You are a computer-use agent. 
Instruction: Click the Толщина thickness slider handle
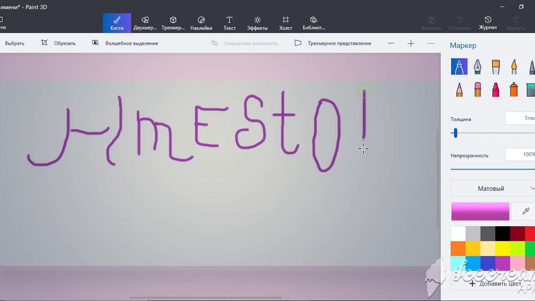(456, 133)
